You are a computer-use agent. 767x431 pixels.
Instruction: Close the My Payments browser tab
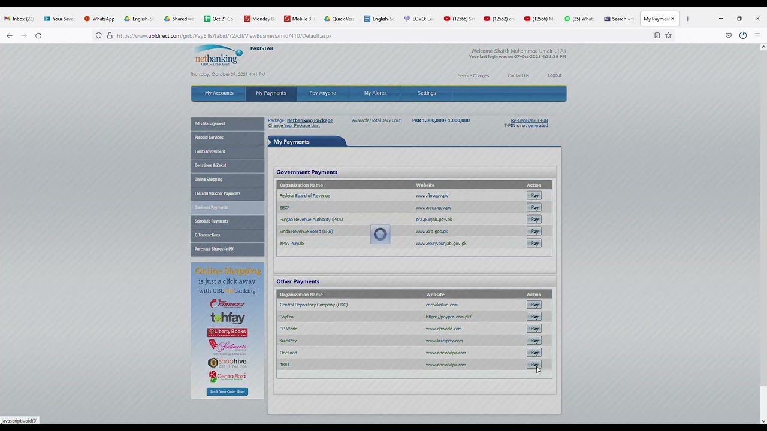672,19
